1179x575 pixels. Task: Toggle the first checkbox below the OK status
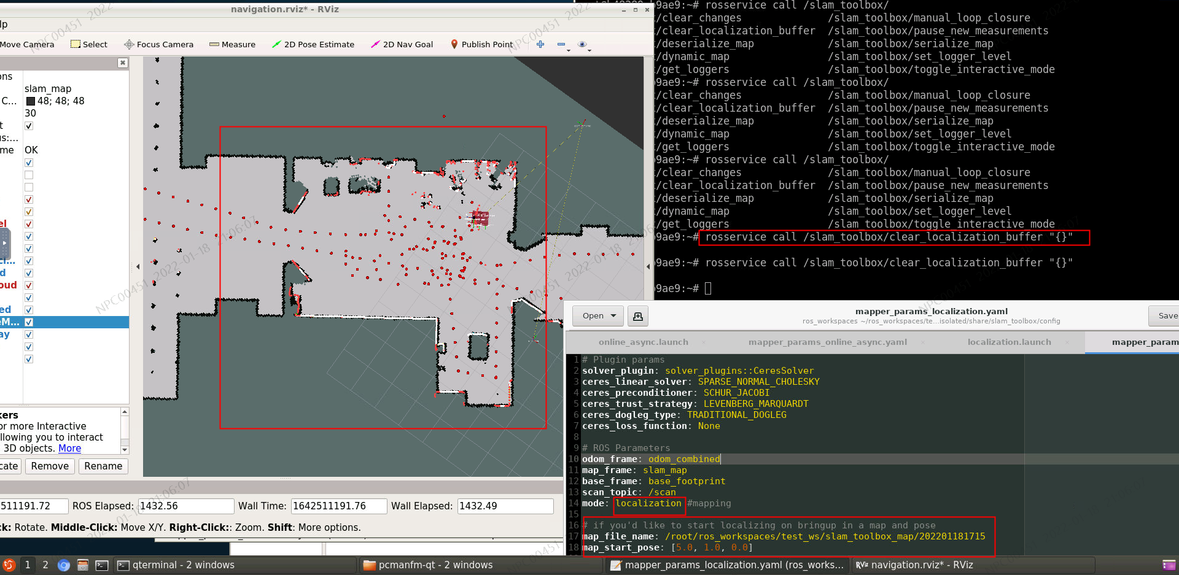[29, 163]
